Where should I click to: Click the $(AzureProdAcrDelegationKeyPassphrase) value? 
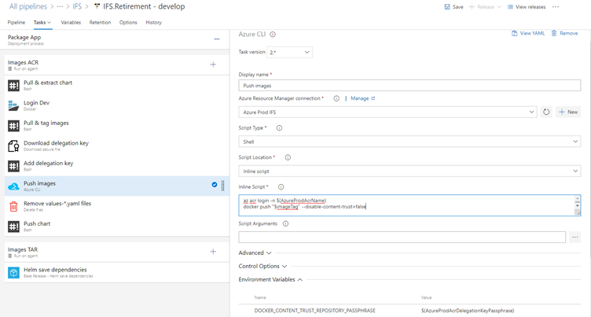[x=468, y=311]
